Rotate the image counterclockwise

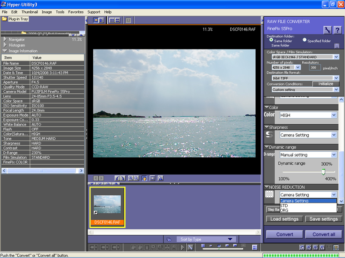pos(117,178)
